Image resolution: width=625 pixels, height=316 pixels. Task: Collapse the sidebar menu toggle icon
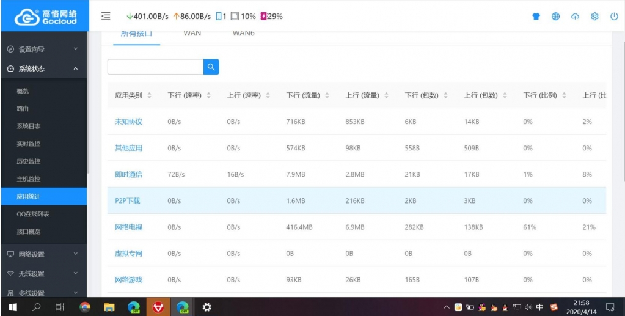(x=106, y=16)
